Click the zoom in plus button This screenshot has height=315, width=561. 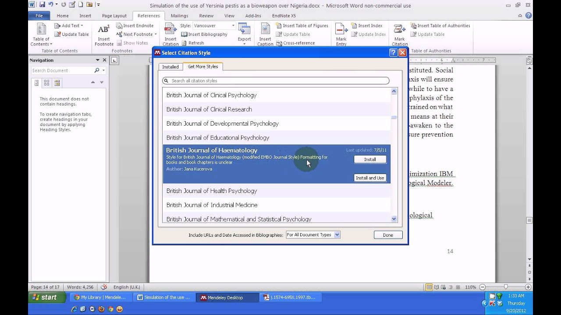pos(528,287)
